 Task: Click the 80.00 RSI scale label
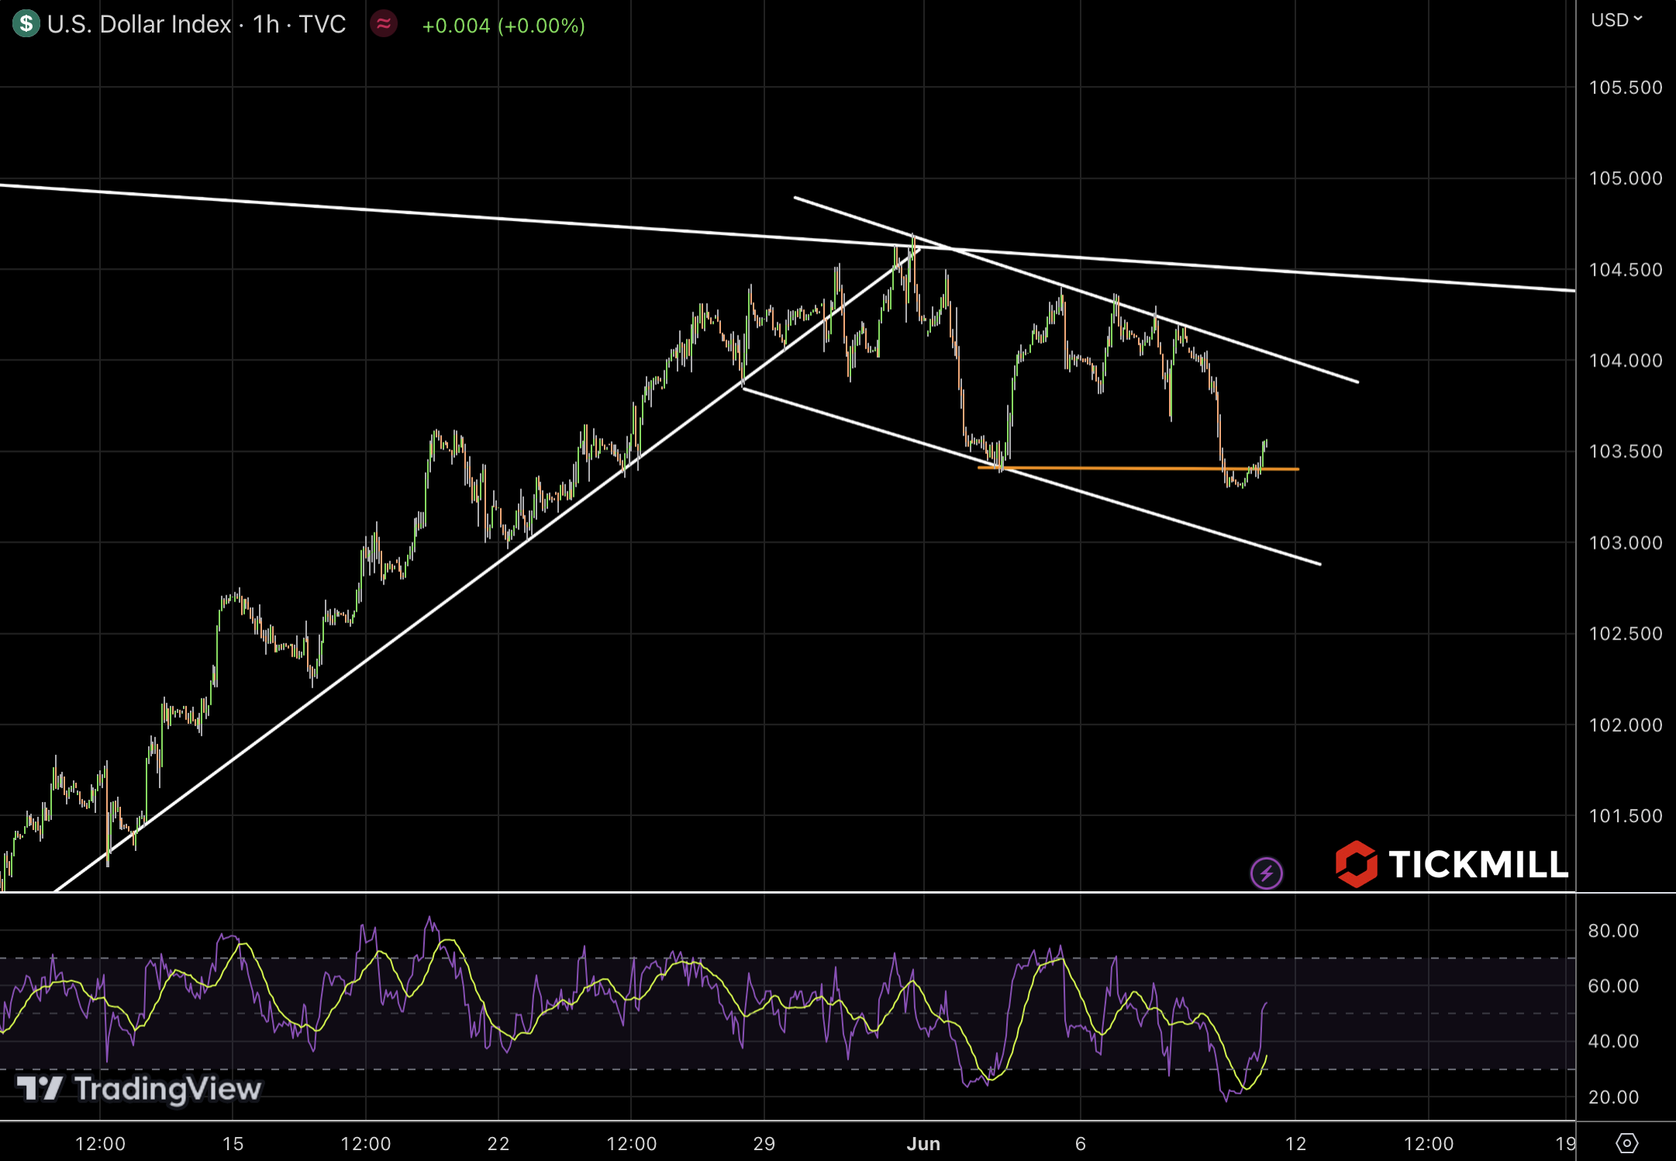[x=1612, y=931]
